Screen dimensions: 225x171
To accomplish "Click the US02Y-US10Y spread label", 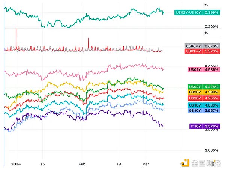I will pyautogui.click(x=188, y=12).
